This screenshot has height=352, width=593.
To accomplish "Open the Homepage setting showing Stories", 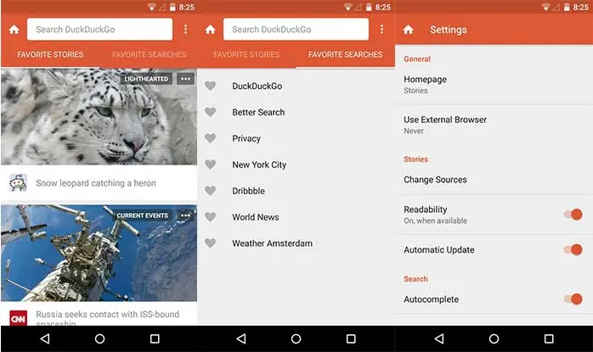I will (x=494, y=85).
